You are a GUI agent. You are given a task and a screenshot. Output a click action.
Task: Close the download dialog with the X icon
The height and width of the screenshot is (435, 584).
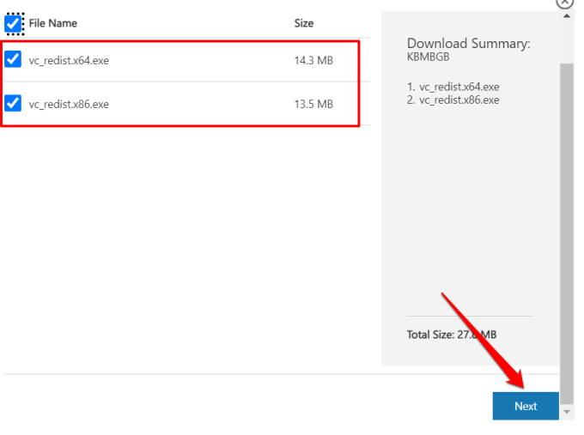click(x=564, y=3)
